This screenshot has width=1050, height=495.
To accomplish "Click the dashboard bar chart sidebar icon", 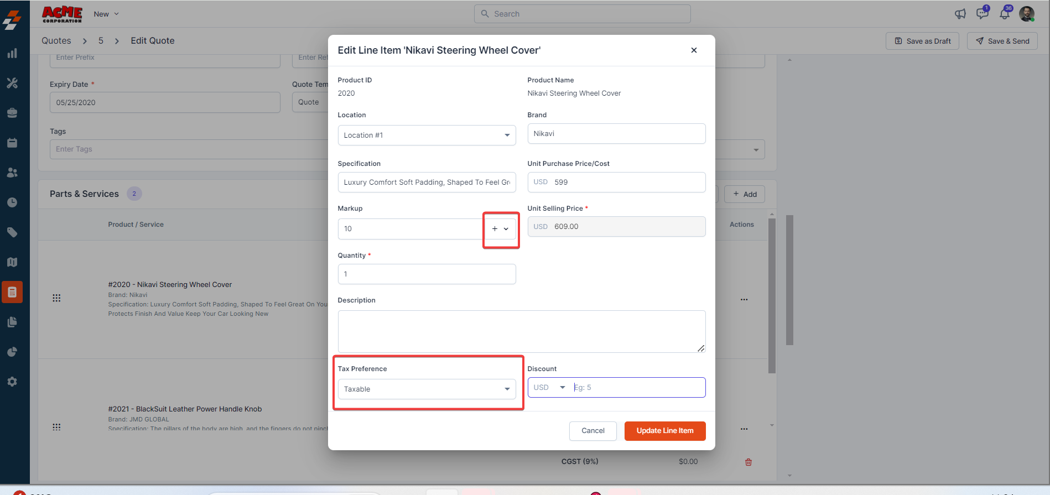I will pyautogui.click(x=12, y=54).
